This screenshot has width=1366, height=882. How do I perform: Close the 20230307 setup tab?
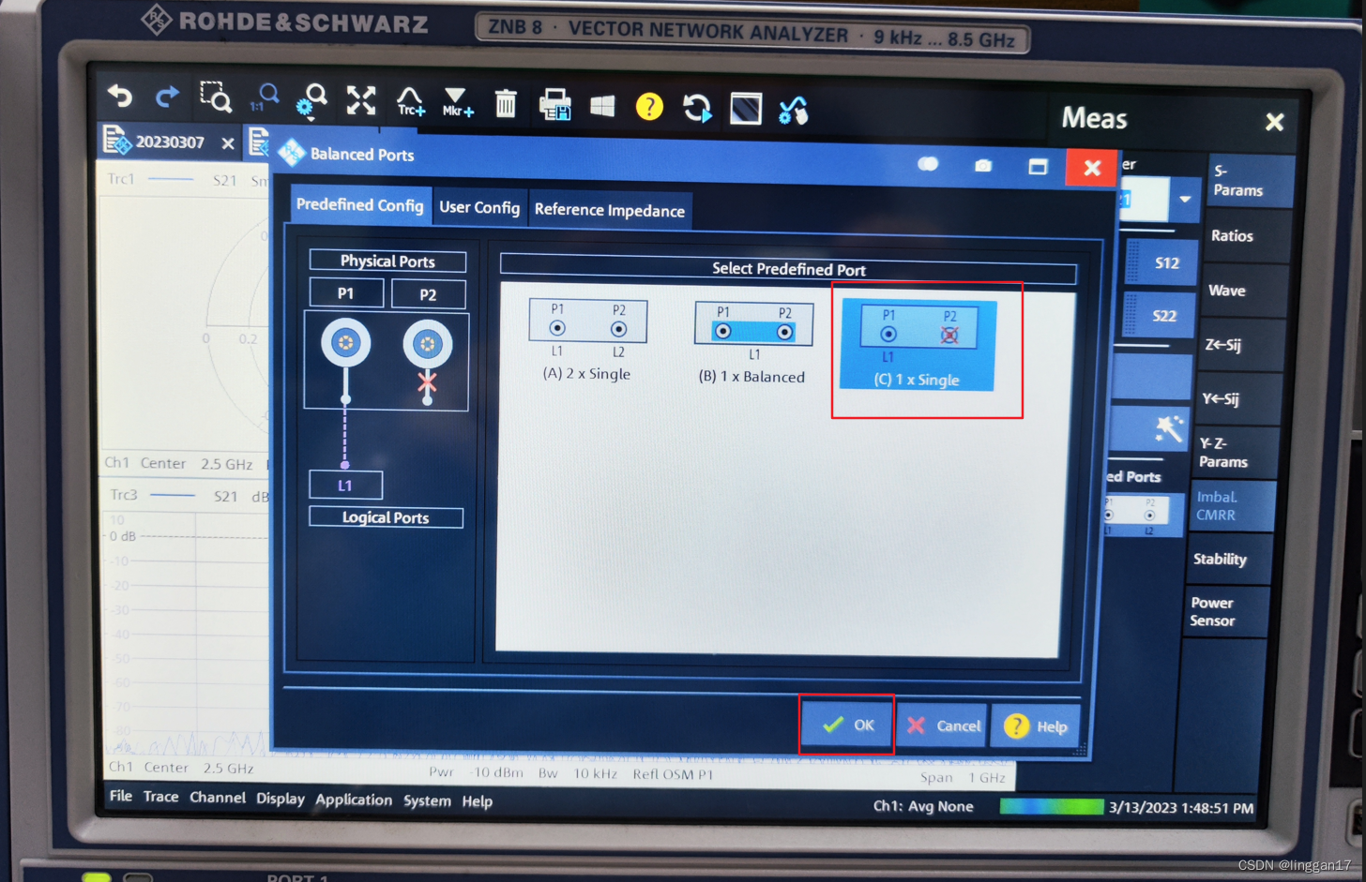pyautogui.click(x=227, y=143)
